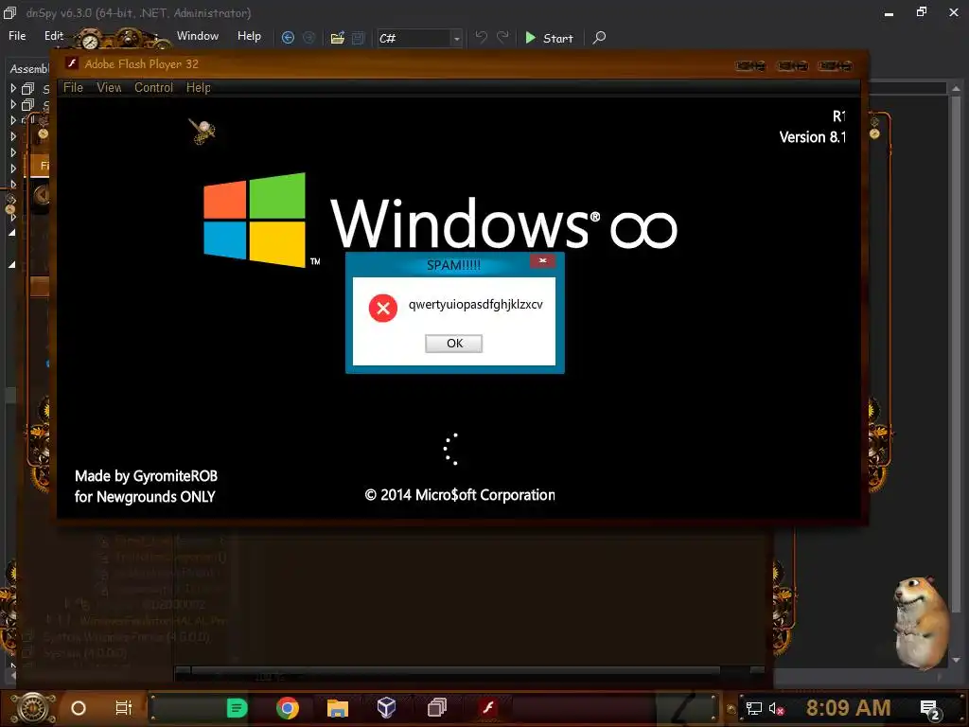The height and width of the screenshot is (727, 969).
Task: Click OK in the SPAM dialog
Action: click(x=453, y=343)
